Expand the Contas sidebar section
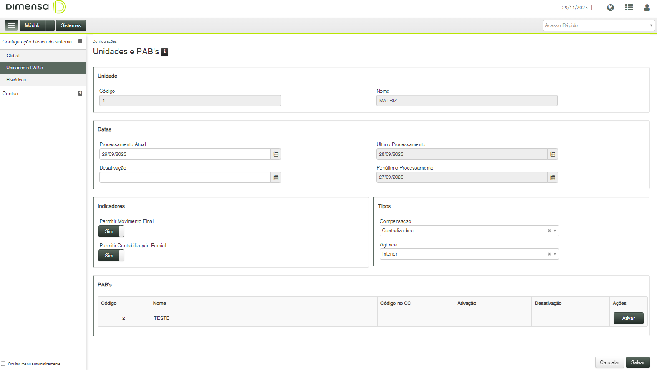657x370 pixels. pos(80,94)
